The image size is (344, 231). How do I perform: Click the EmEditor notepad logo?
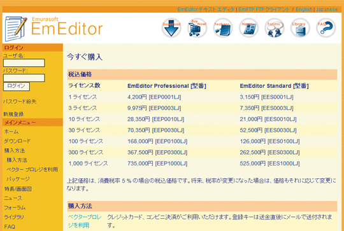click(x=16, y=29)
